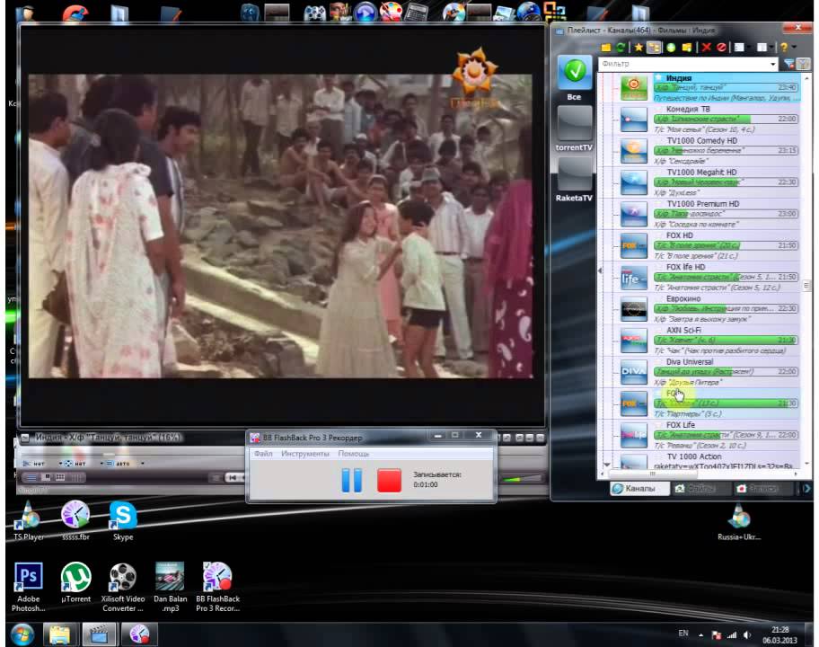Stop the FlashBack recording with red button
This screenshot has height=647, width=819.
click(389, 480)
